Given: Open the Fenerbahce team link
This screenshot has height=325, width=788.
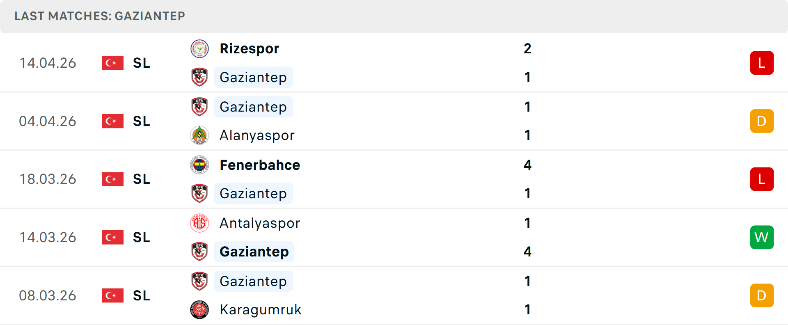Looking at the screenshot, I should click(260, 165).
